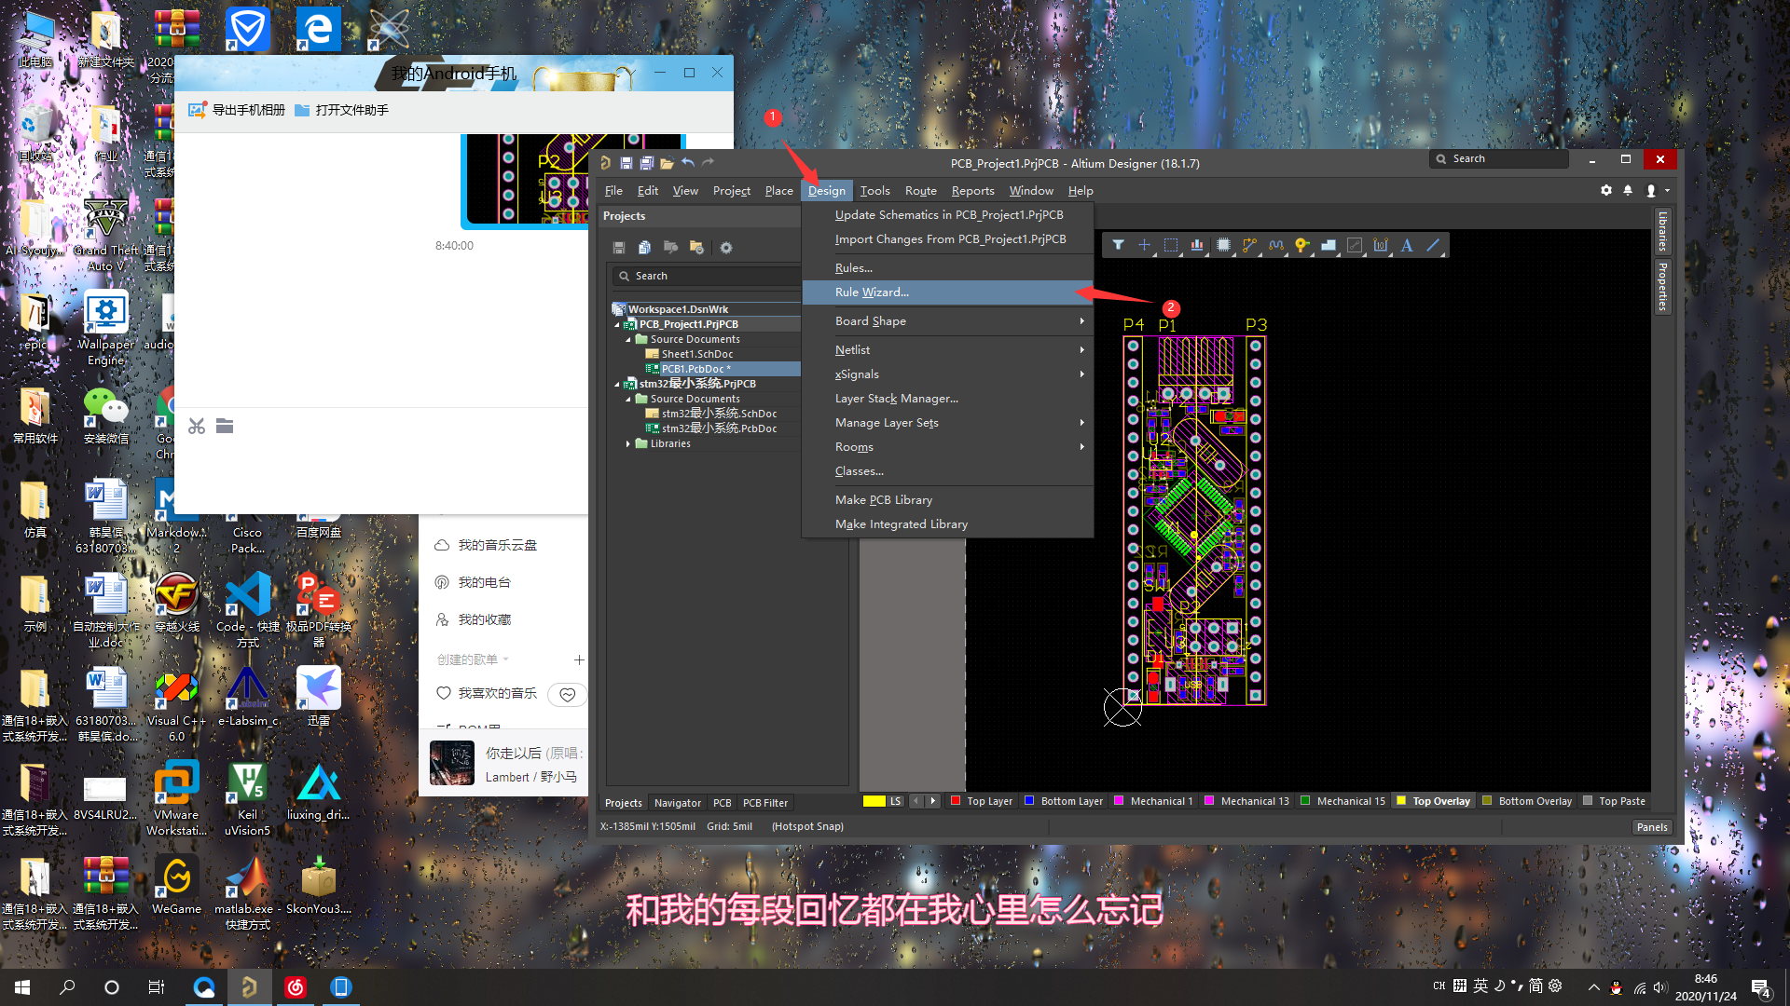Open Board Shape submenu
Viewport: 1790px width, 1006px height.
[x=946, y=320]
